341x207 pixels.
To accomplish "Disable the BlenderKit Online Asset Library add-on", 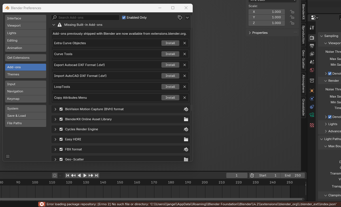I will 61,119.
